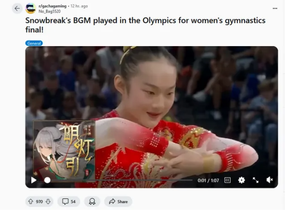
Task: Open the r/gachagaming subreddit link
Action: (x=53, y=6)
